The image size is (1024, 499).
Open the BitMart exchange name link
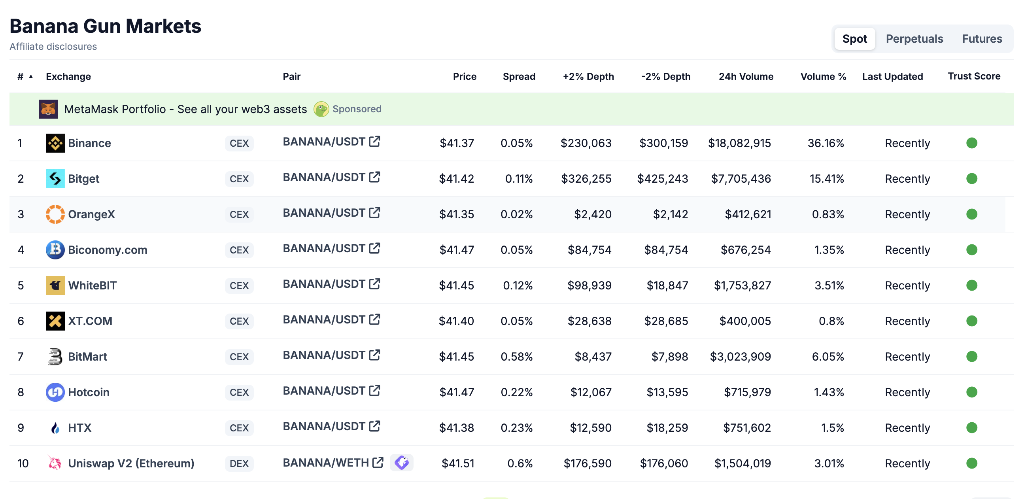pyautogui.click(x=88, y=357)
